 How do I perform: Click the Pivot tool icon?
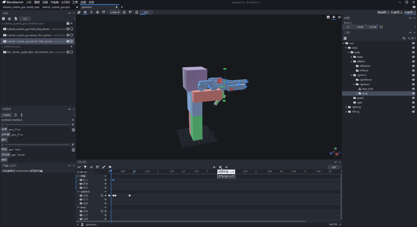point(97,12)
